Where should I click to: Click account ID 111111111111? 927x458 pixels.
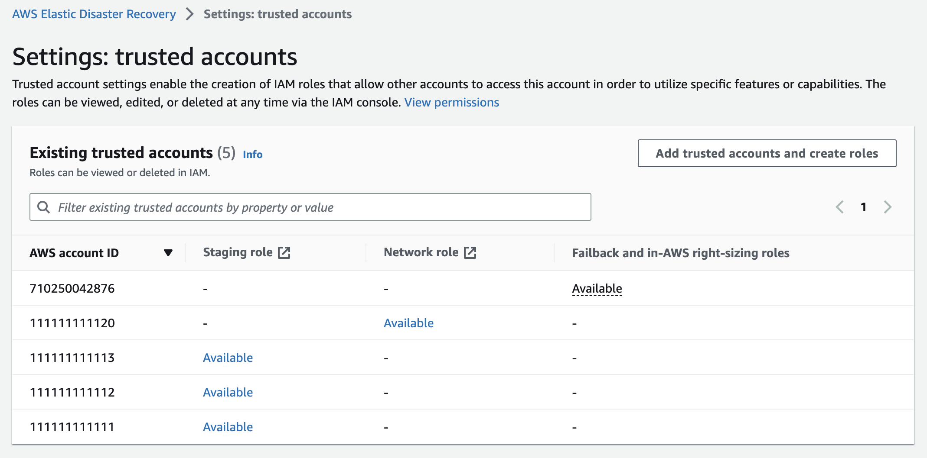(x=72, y=427)
